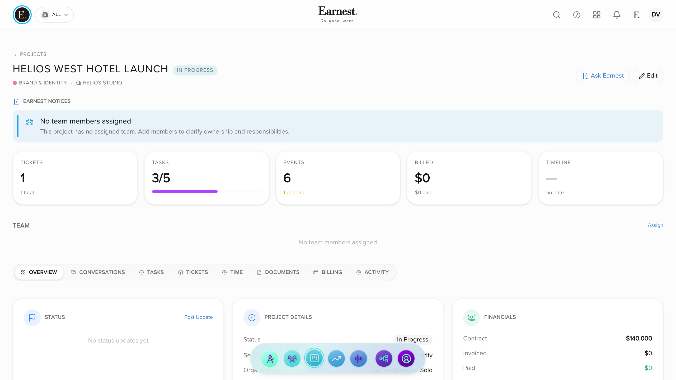
Task: Open the help question mark icon
Action: 577,15
